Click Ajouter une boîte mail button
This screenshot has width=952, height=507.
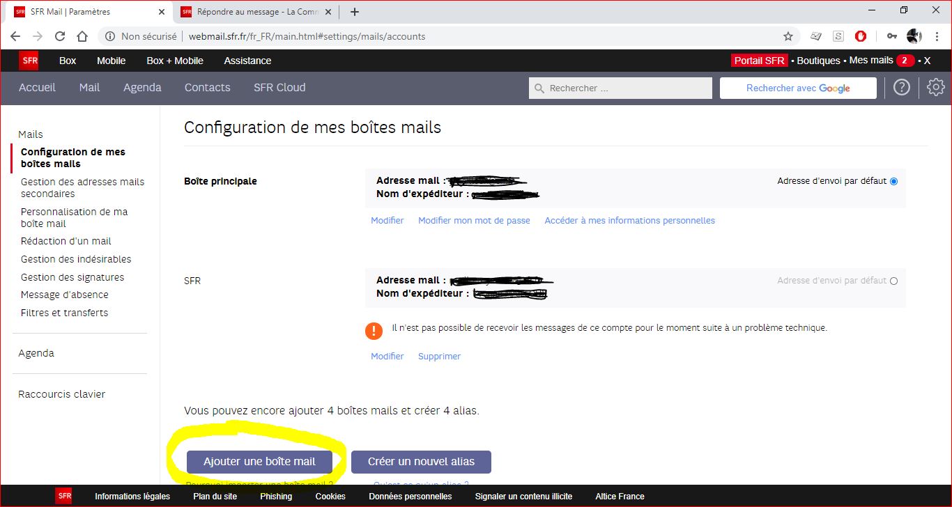click(x=259, y=462)
